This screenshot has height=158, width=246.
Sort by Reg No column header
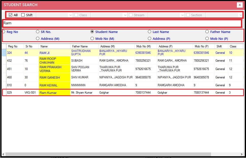15,46
